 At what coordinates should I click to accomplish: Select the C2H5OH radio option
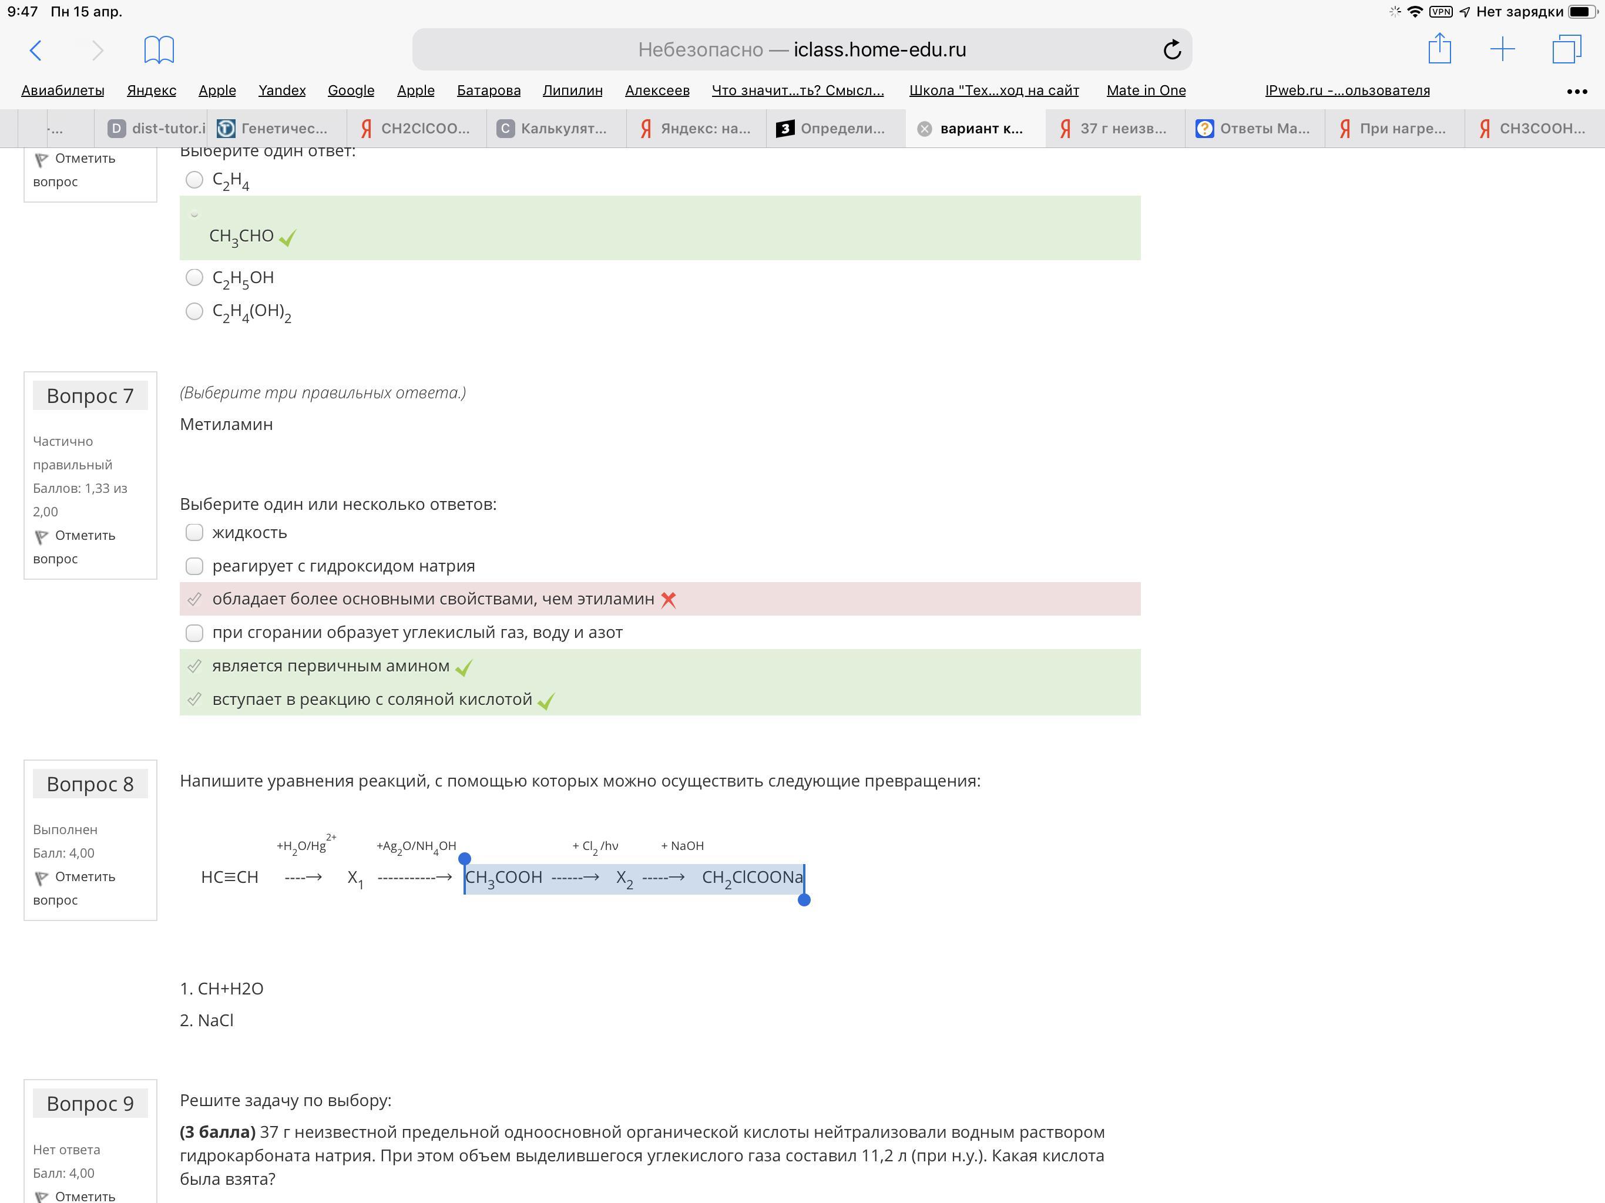click(x=194, y=277)
